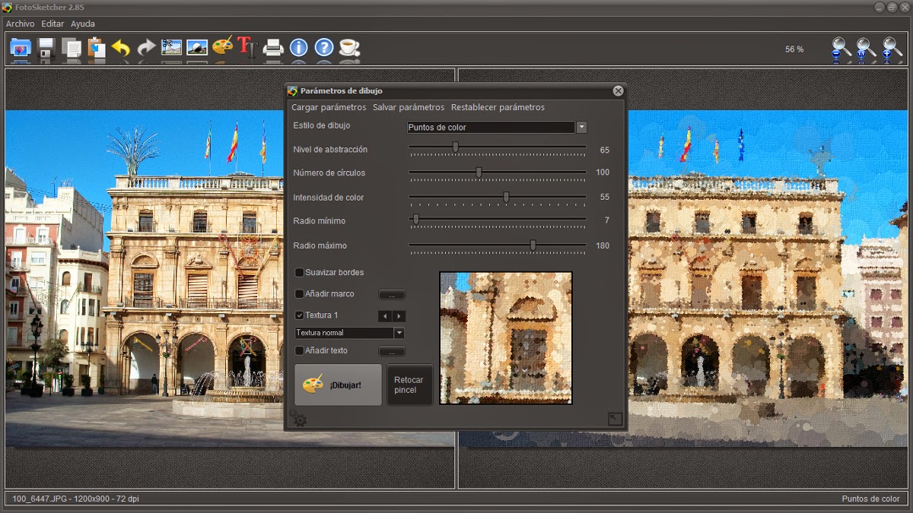Click the Nivel de abstracción slider handle

point(456,147)
